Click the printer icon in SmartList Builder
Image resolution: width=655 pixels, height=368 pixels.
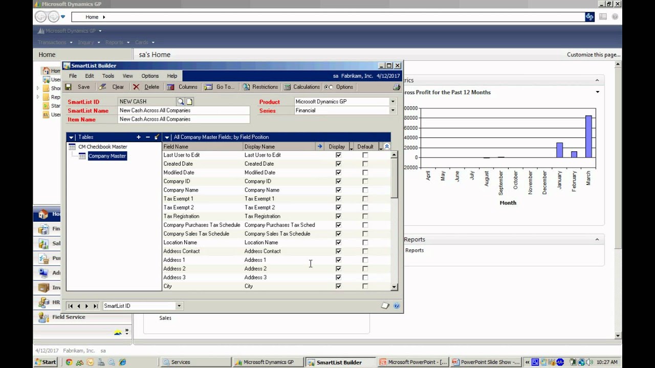click(396, 87)
